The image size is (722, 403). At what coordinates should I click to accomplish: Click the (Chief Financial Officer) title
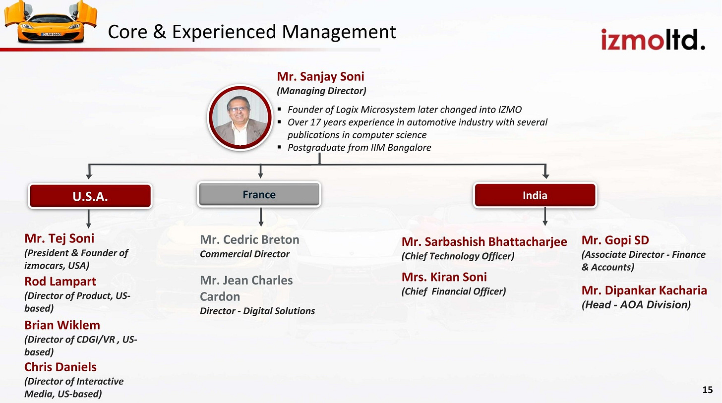point(453,291)
